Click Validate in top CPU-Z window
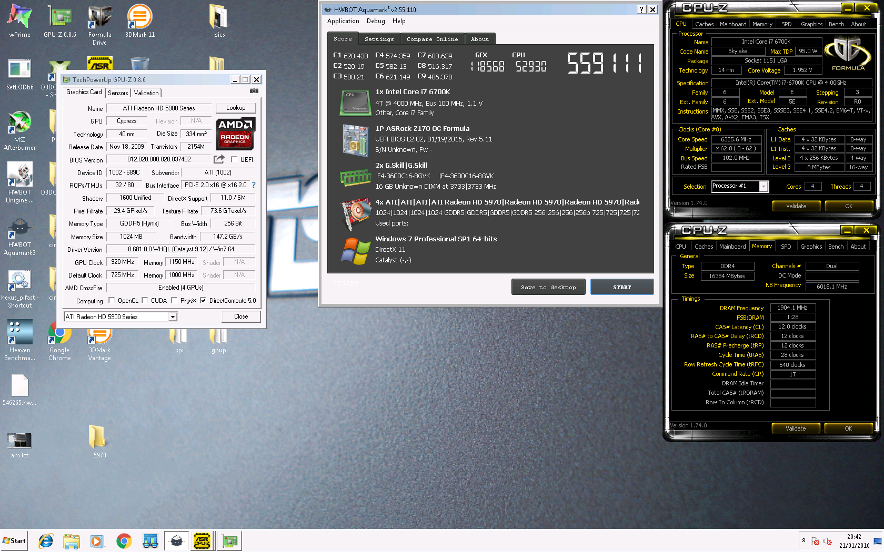 tap(796, 206)
